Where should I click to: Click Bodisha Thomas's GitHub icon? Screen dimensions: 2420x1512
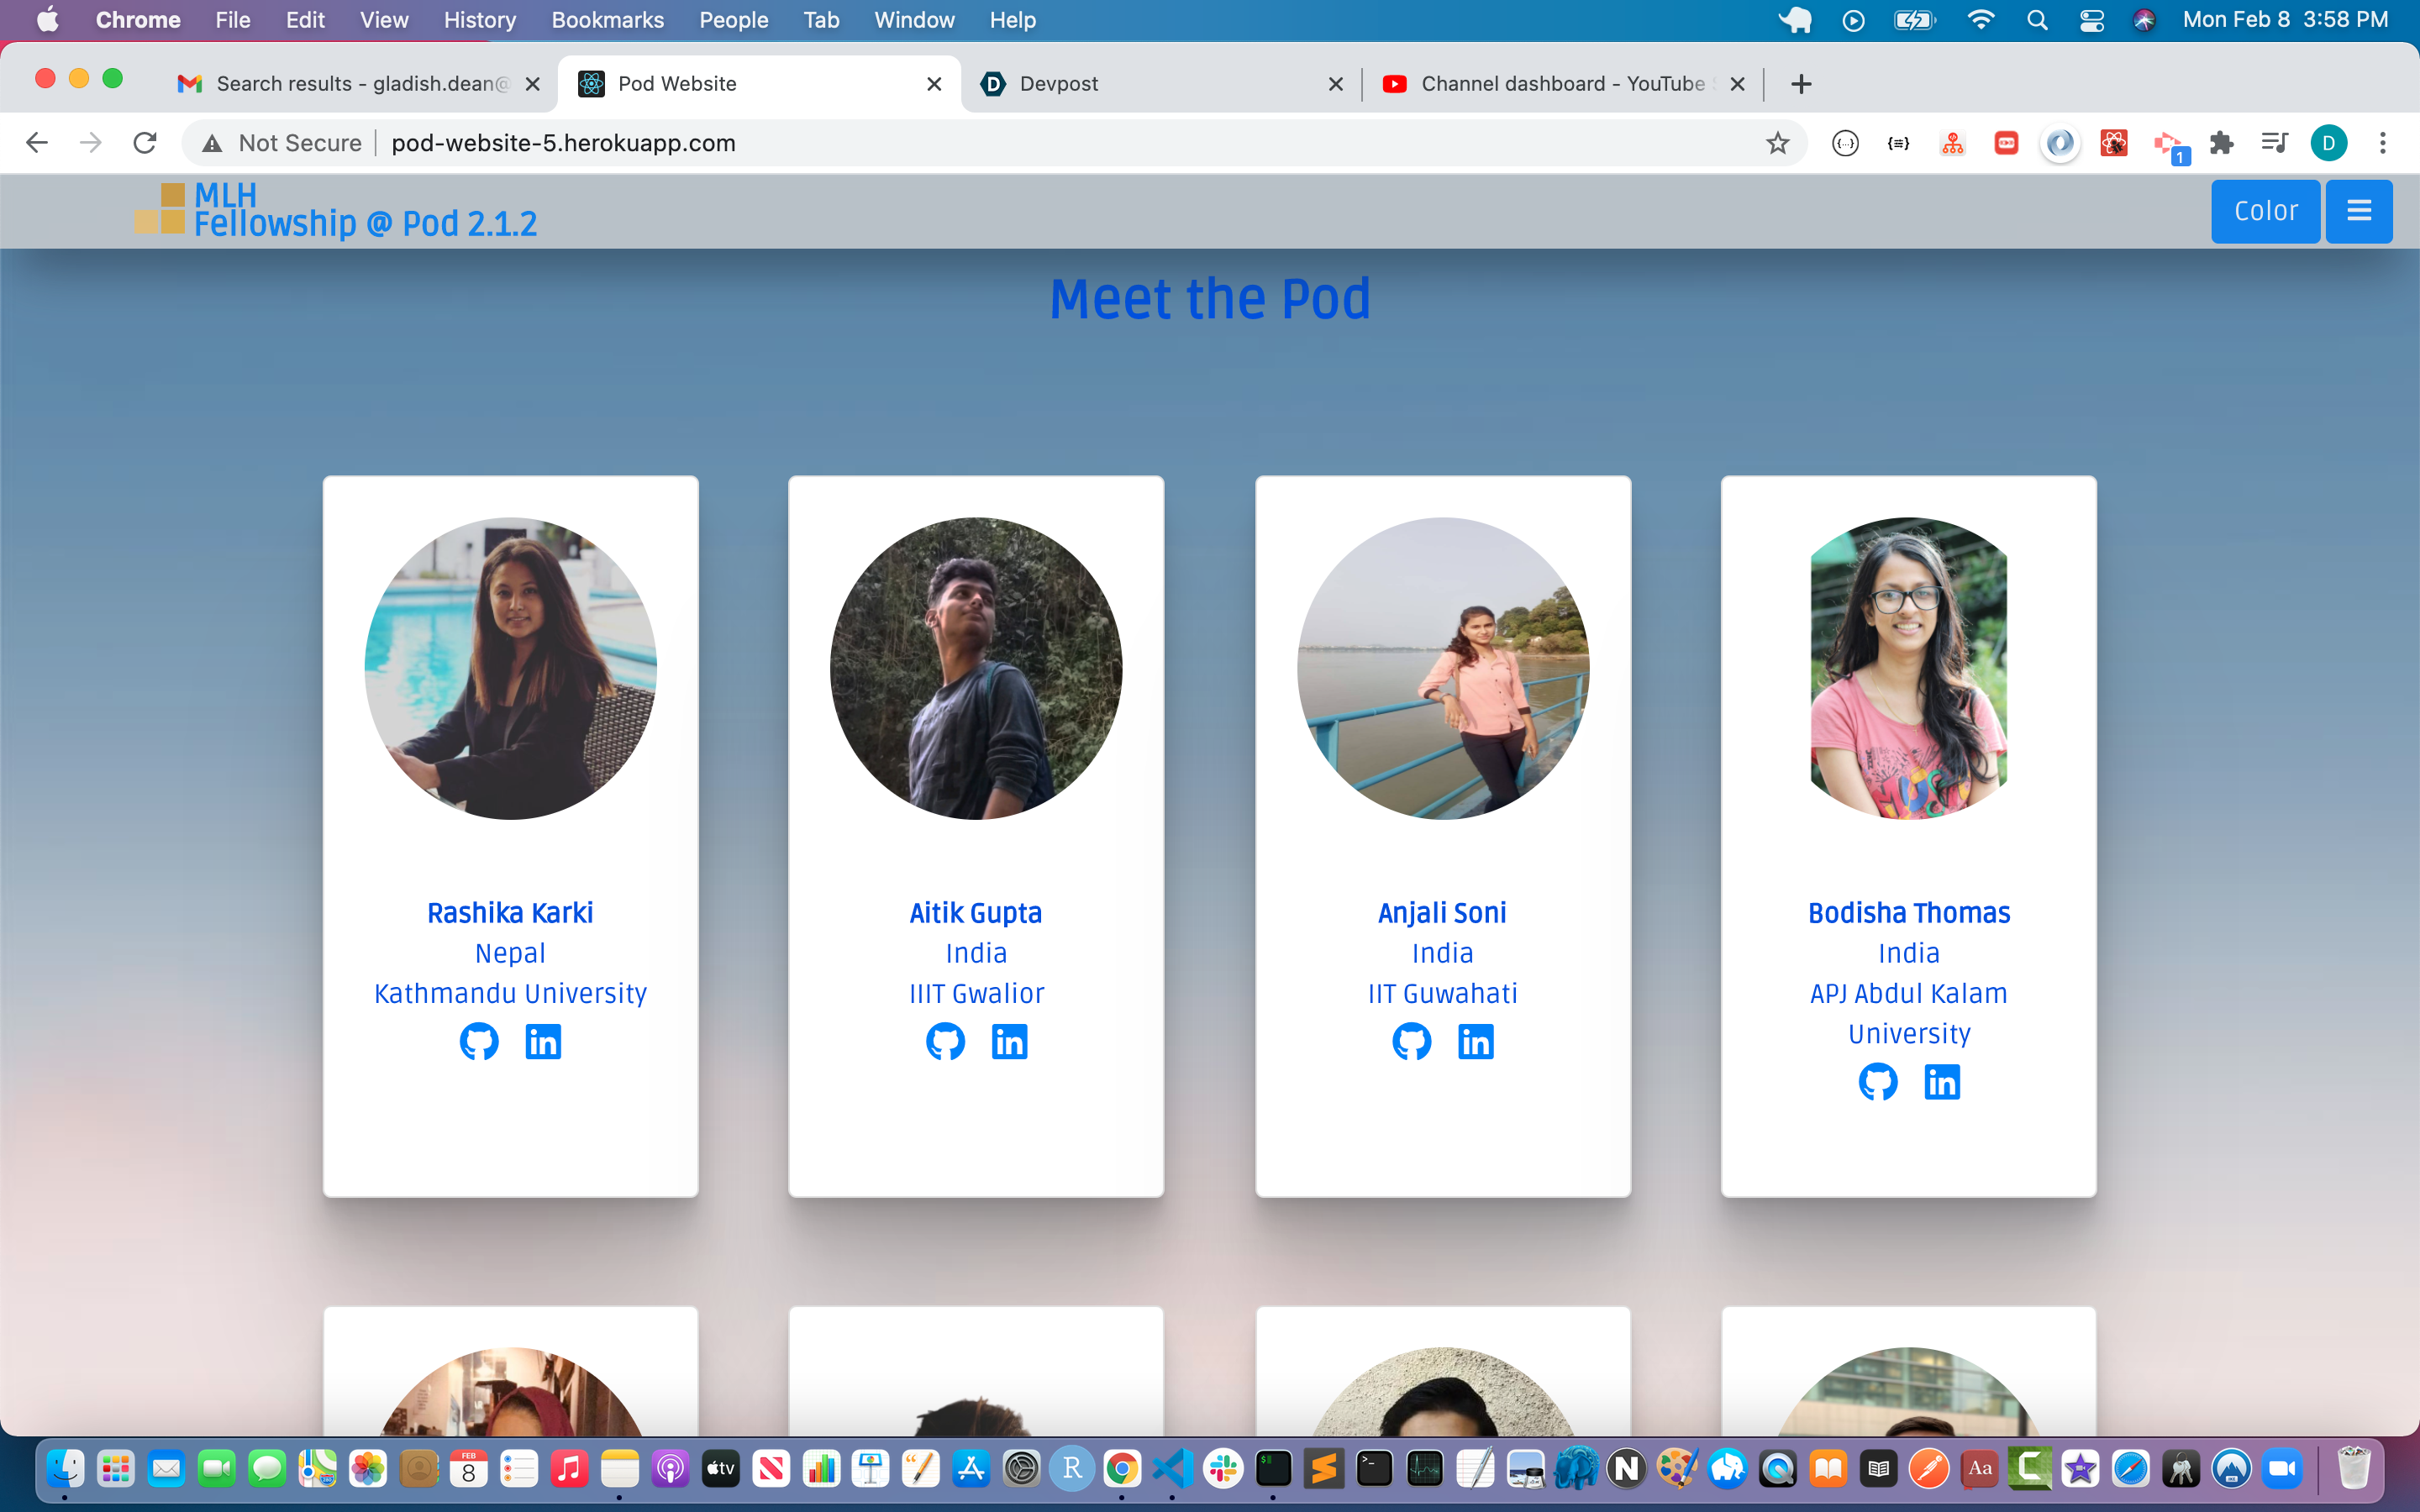(x=1877, y=1081)
